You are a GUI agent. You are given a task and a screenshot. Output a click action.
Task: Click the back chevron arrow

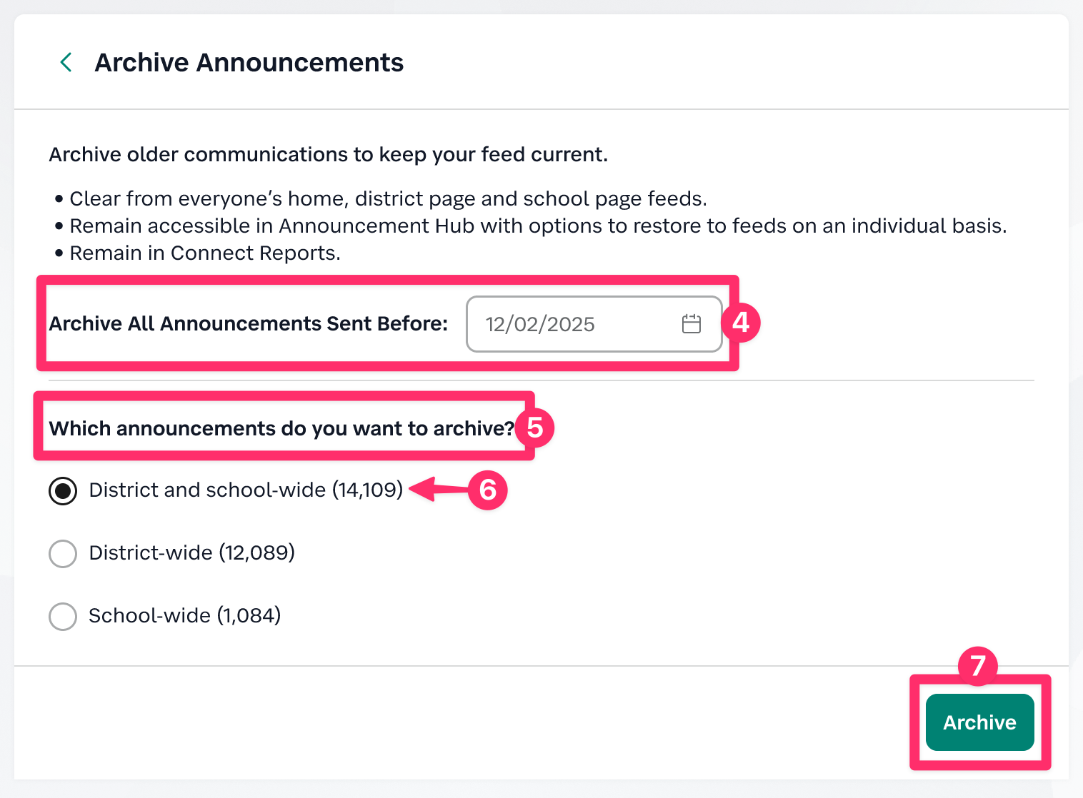pyautogui.click(x=66, y=63)
